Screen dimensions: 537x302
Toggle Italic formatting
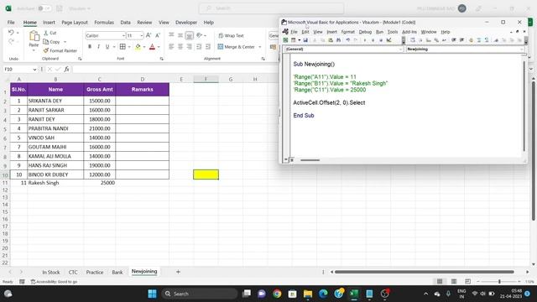(x=99, y=47)
